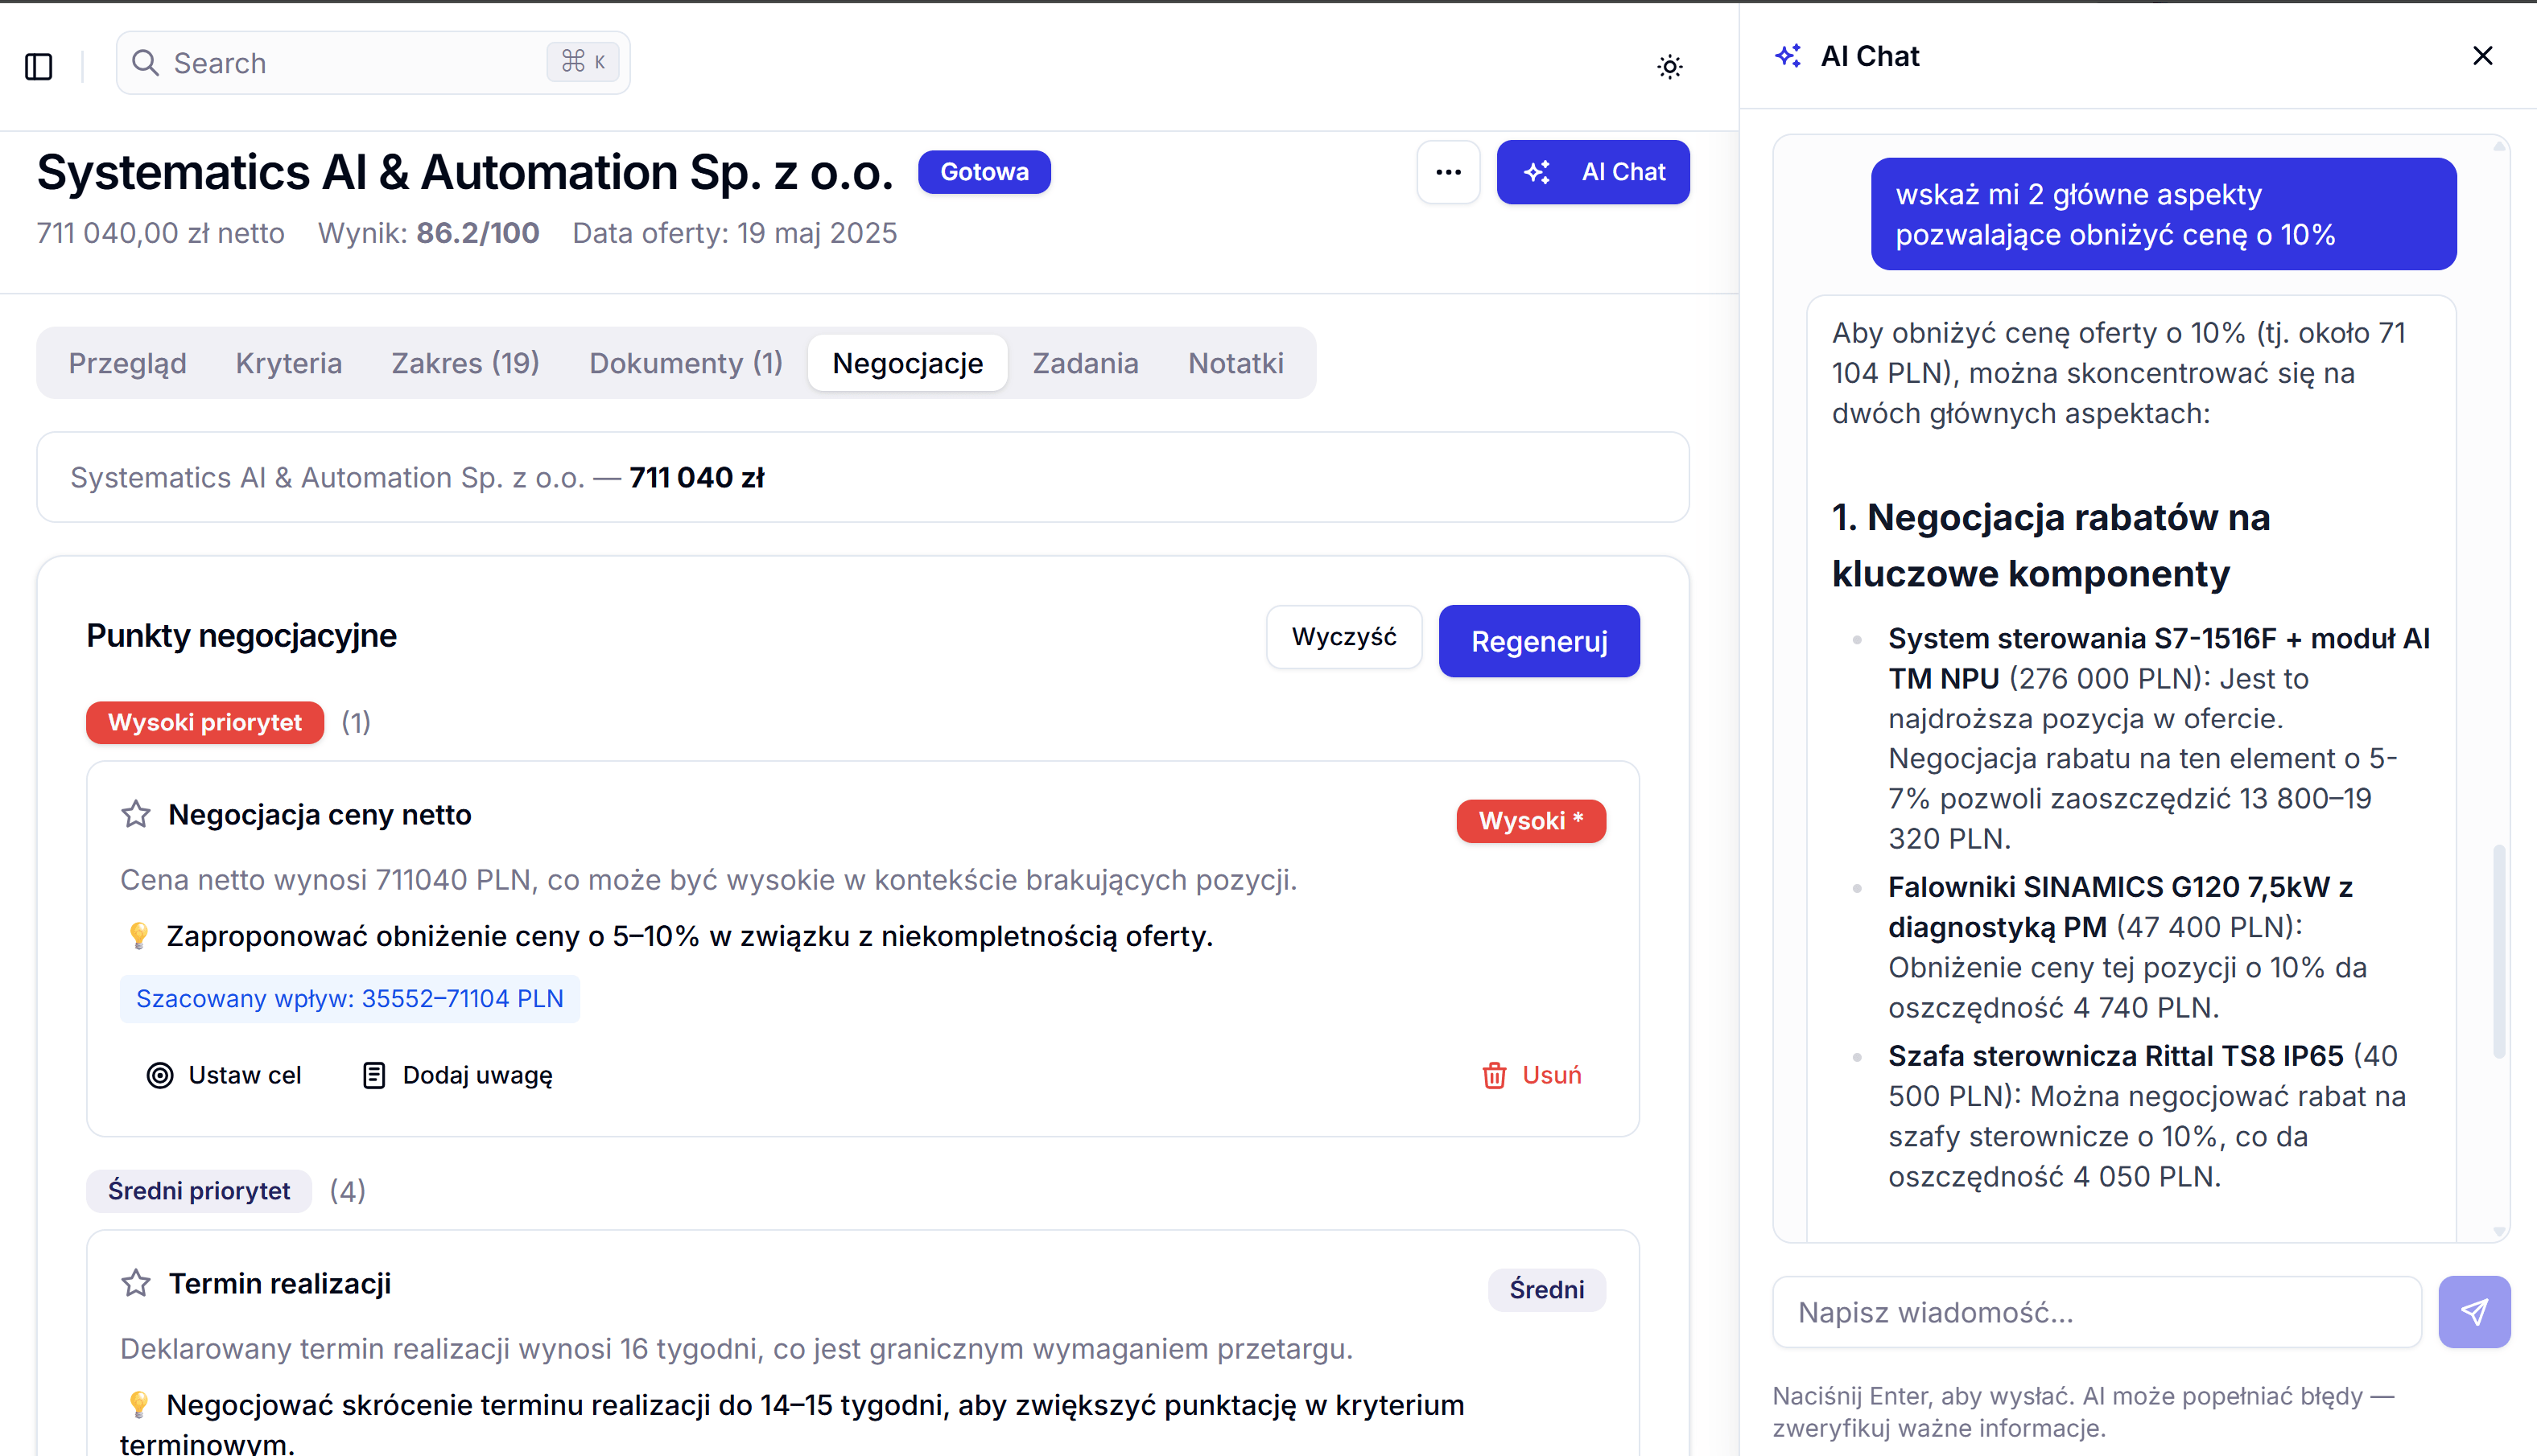
Task: Click the AI Chat panel scrollbar thumb
Action: pyautogui.click(x=2499, y=952)
